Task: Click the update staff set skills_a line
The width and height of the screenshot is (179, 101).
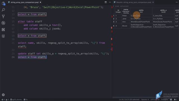Action: point(63,54)
